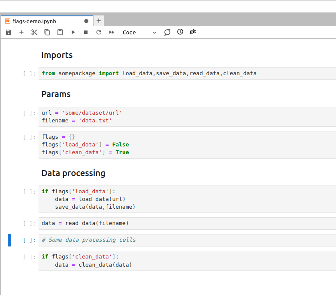The width and height of the screenshot is (336, 295).
Task: Click the '# Some data processing cells' comment
Action: [x=89, y=240]
